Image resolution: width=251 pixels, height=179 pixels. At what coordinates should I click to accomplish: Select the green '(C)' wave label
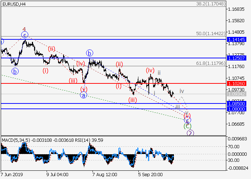pyautogui.click(x=187, y=126)
